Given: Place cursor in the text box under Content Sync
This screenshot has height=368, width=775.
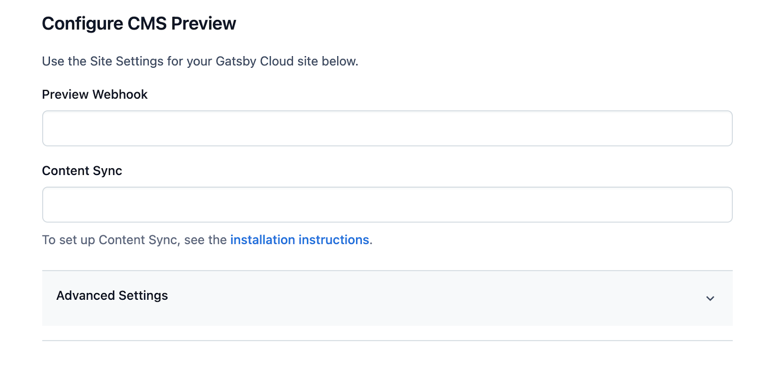Looking at the screenshot, I should pos(387,205).
